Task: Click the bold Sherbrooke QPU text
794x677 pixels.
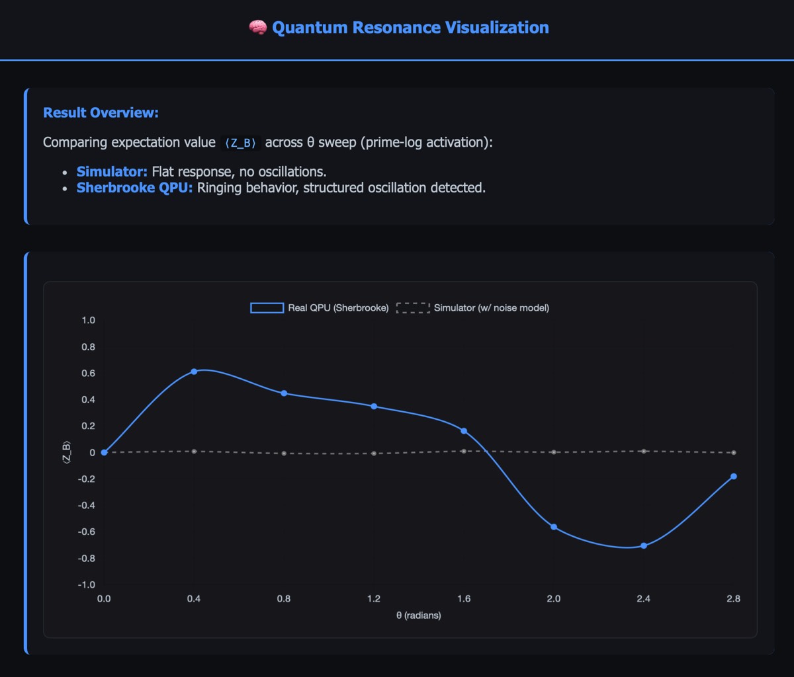Action: click(135, 188)
